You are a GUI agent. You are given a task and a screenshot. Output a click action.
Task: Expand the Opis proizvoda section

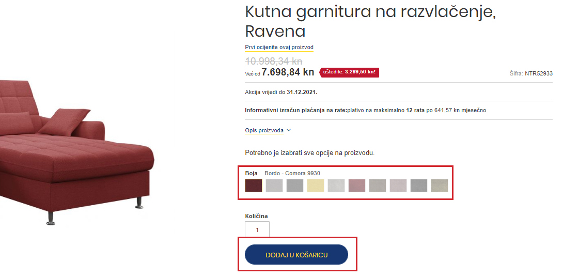pyautogui.click(x=268, y=130)
